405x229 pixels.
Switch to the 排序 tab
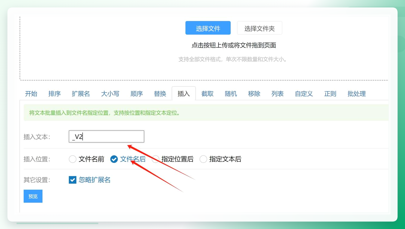(55, 94)
